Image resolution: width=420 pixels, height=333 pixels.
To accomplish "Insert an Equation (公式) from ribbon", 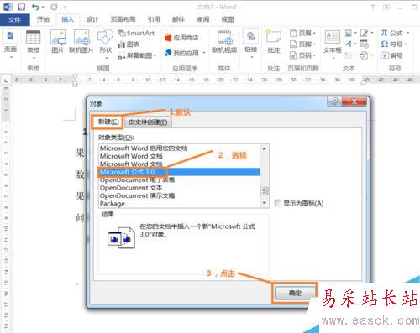I will click(x=391, y=33).
